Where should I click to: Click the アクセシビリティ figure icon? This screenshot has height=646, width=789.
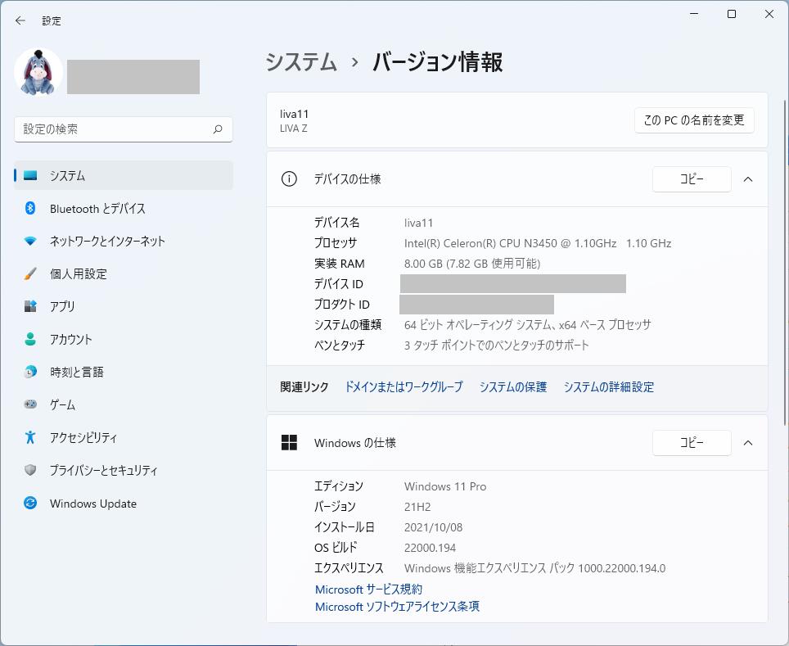pos(30,437)
